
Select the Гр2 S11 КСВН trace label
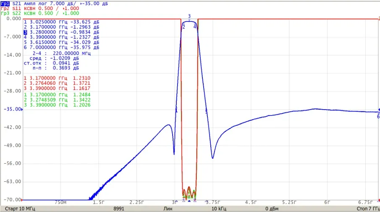point(40,8)
